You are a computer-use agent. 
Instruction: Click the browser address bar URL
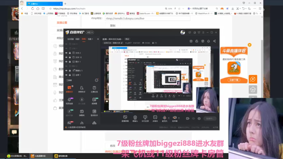point(69,8)
